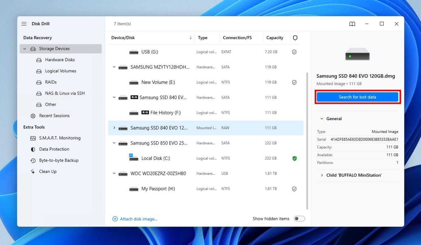The width and height of the screenshot is (421, 245).
Task: Select the Hardware Disks sidebar icon
Action: 39,60
